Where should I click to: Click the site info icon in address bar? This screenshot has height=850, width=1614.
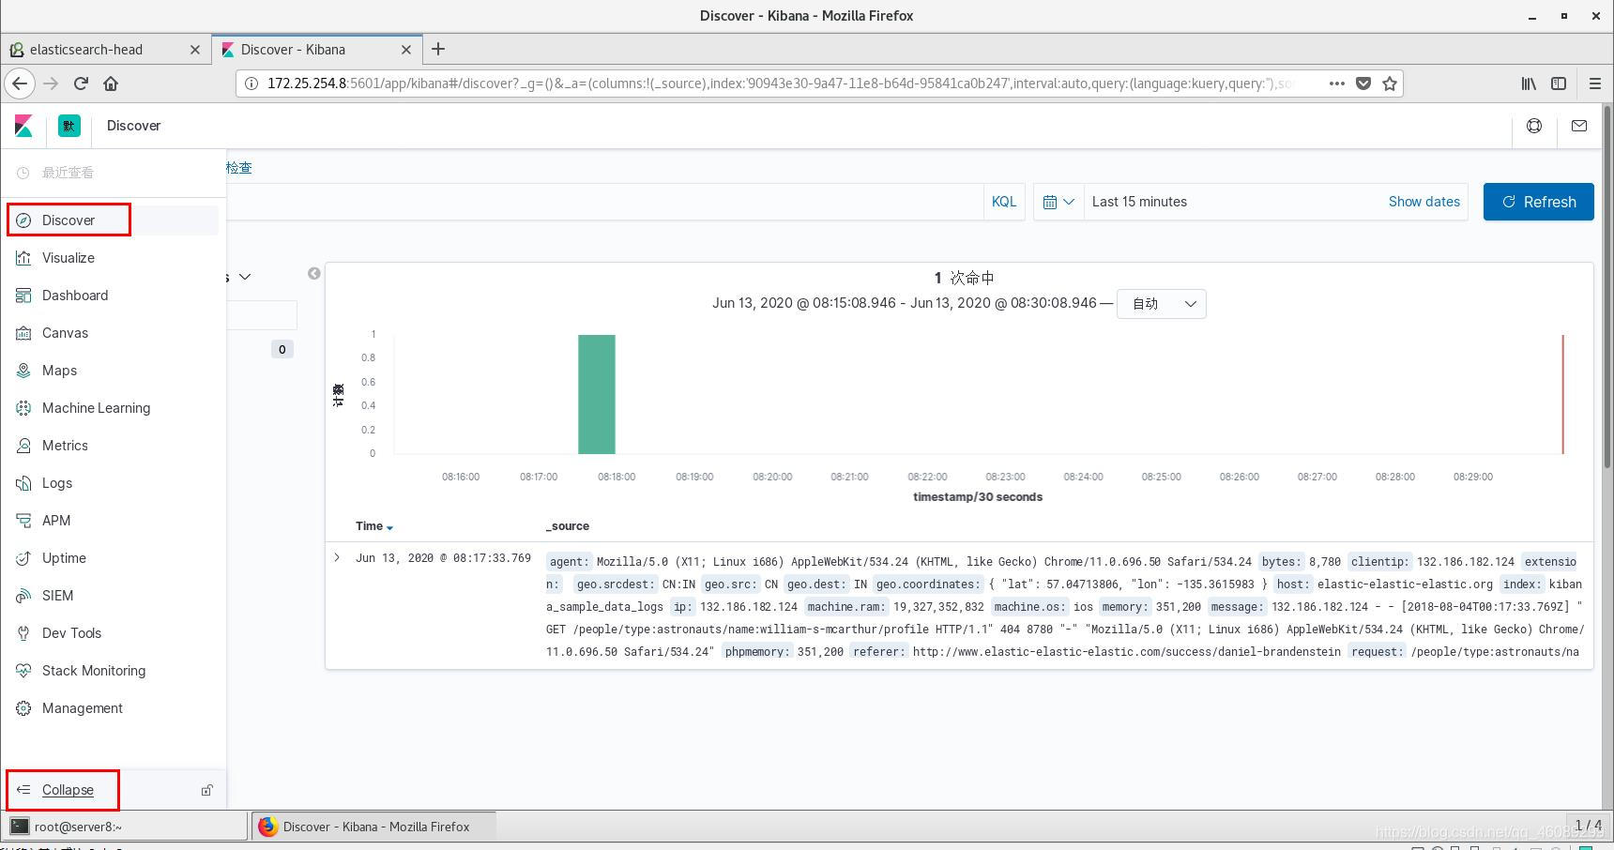point(251,83)
